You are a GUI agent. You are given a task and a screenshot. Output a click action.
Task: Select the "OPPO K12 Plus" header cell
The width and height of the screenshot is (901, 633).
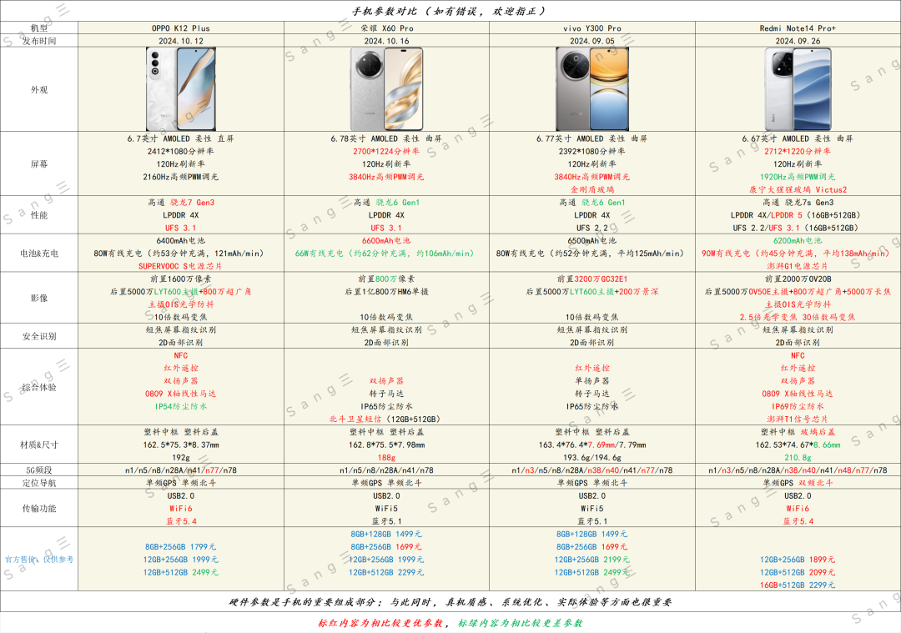click(181, 28)
